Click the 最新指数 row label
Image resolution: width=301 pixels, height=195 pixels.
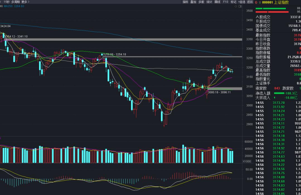click(x=263, y=35)
